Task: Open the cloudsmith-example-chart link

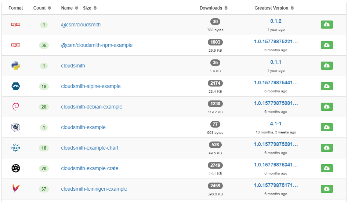Action: [90, 148]
